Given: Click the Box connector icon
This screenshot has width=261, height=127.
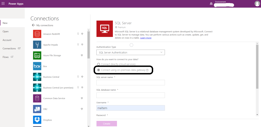Looking at the screenshot, I should tap(37, 66).
